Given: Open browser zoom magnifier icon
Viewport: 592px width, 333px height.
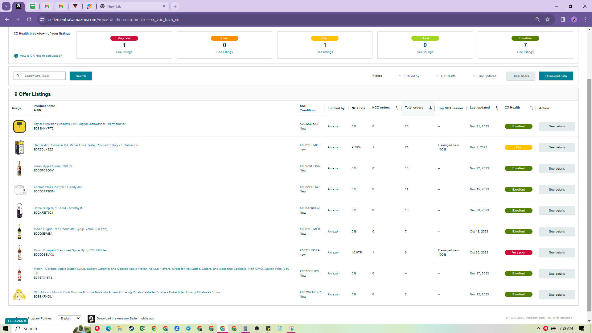Looking at the screenshot, I should 537,19.
